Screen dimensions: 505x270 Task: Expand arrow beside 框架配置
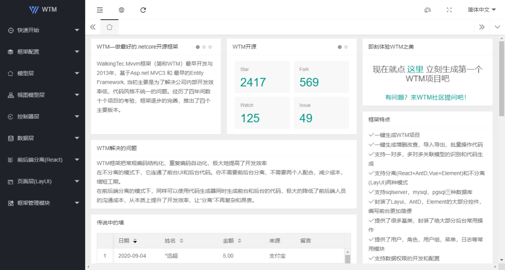click(x=77, y=52)
